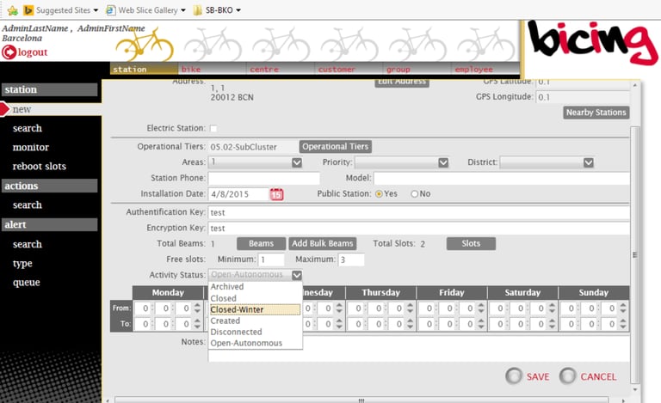Click the round SAVE icon
The image size is (661, 403).
tap(514, 376)
